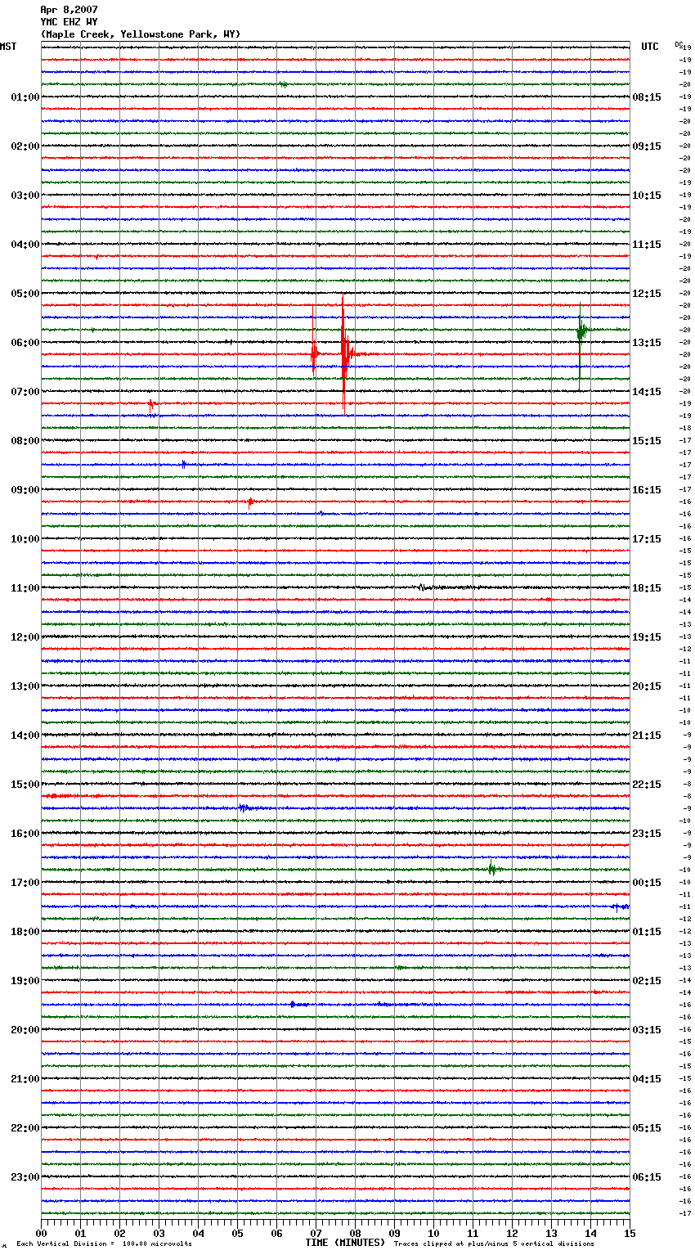Click the "13" minute tick label on the axis
Image resolution: width=695 pixels, height=1255 pixels.
tap(551, 1233)
